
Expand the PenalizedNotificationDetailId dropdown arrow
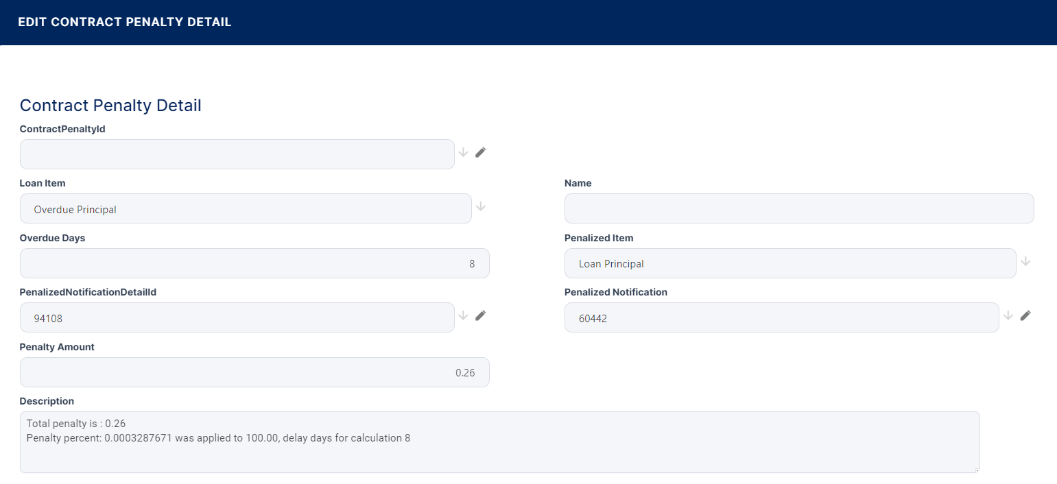coord(463,315)
